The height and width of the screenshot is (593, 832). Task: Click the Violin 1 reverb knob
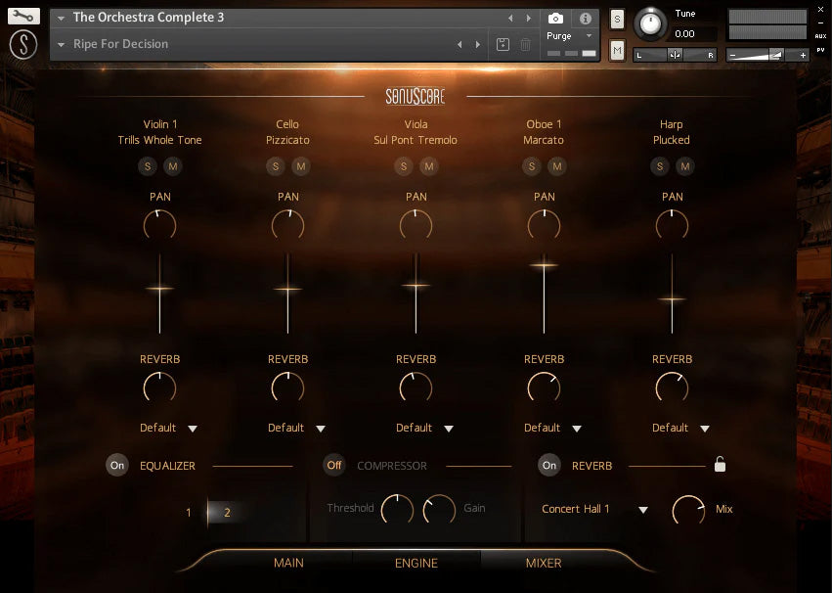pyautogui.click(x=159, y=388)
